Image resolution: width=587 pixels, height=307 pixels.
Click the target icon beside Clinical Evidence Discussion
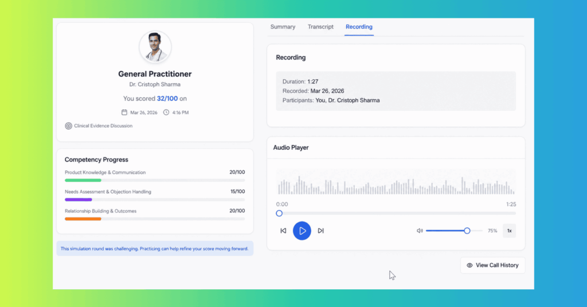[69, 126]
